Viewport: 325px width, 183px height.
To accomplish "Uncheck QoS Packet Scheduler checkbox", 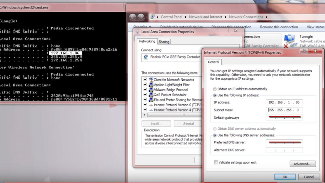I will (145, 95).
